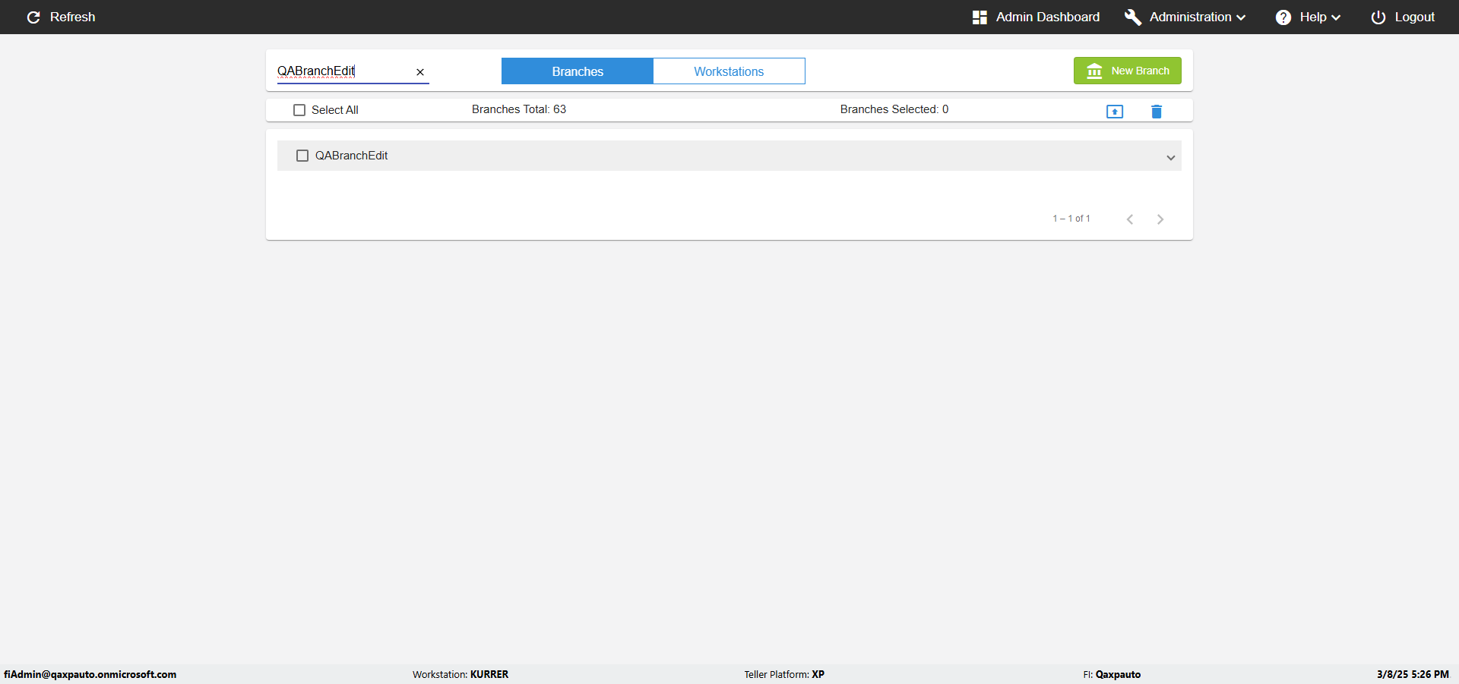The height and width of the screenshot is (684, 1459).
Task: Click the Branches Selected: 0 text
Action: tap(894, 109)
